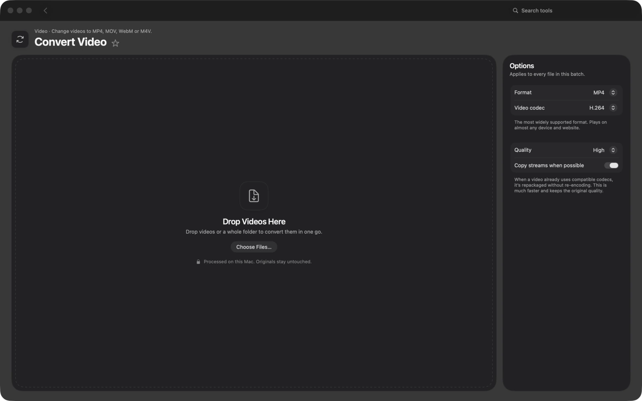
Task: Open the Quality dropdown showing High
Action: [x=605, y=150]
